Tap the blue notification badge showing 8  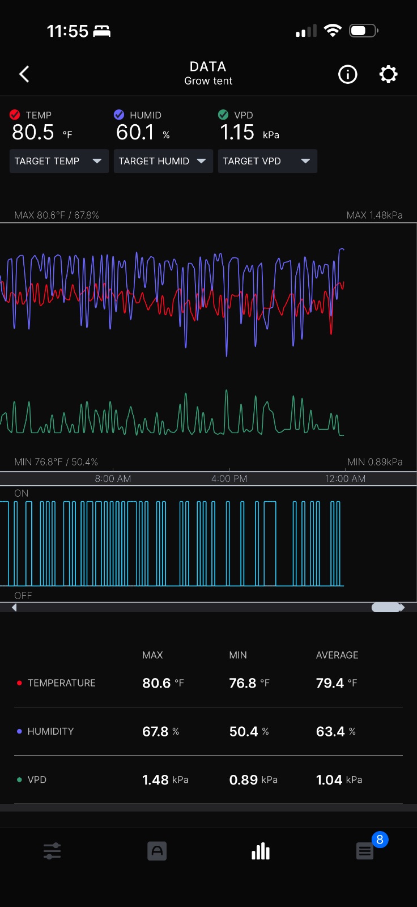[380, 840]
